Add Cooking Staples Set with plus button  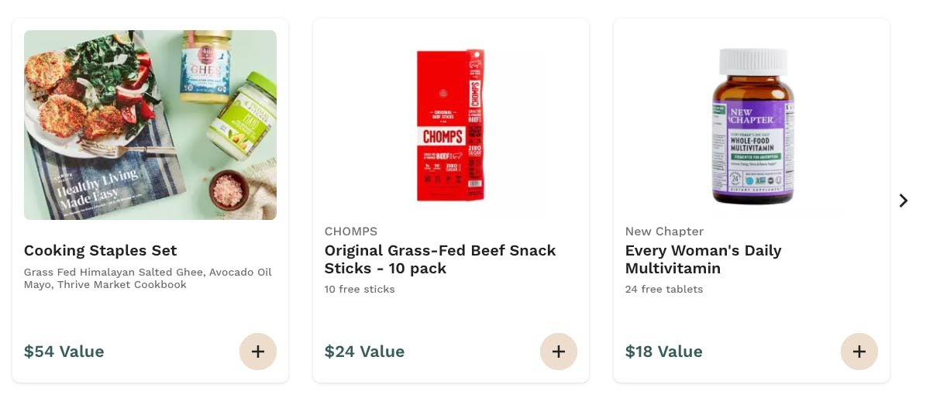coord(258,352)
